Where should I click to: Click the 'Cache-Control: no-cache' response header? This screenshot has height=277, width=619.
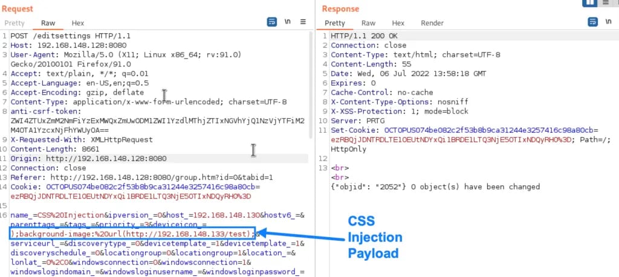pyautogui.click(x=382, y=92)
